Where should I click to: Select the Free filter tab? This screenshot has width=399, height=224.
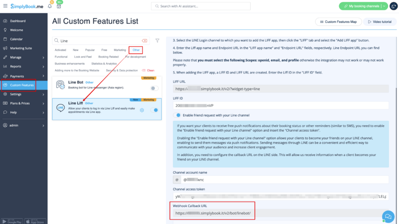point(104,50)
